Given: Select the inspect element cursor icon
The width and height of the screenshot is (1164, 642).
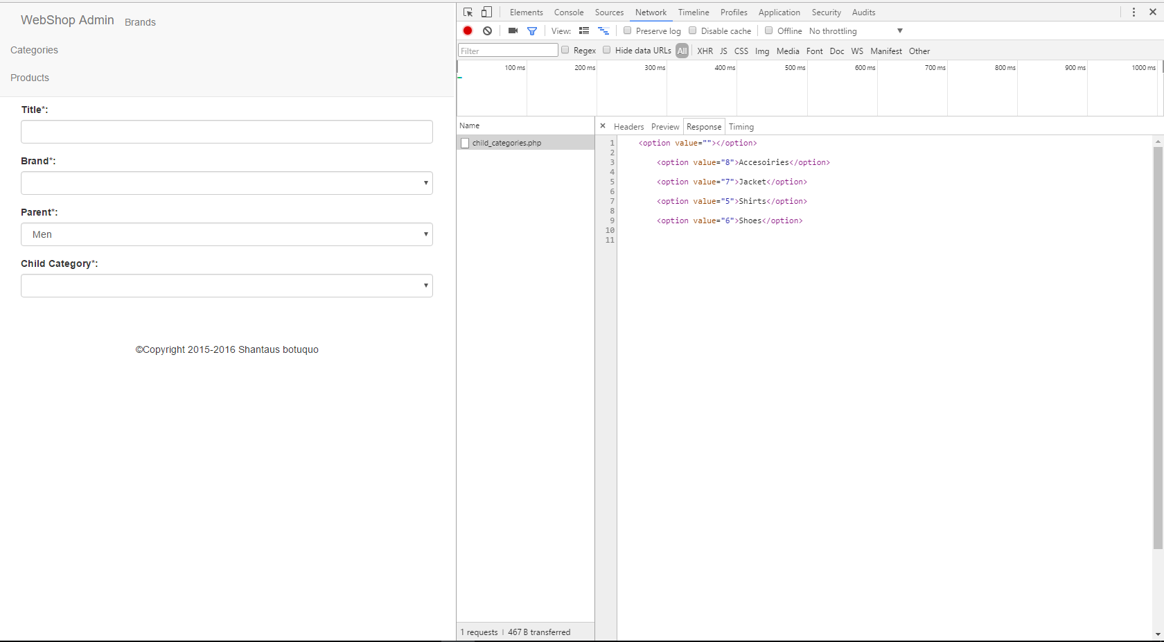Looking at the screenshot, I should pos(468,12).
